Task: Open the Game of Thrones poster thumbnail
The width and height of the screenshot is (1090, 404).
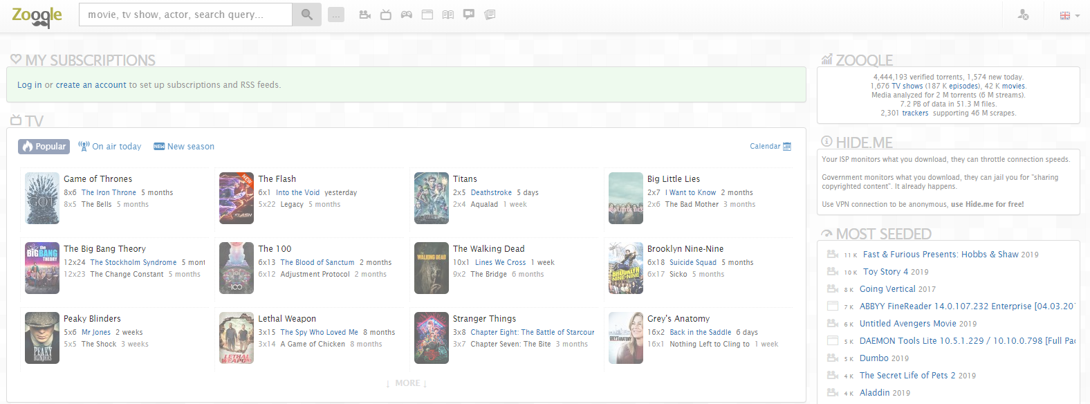Action: tap(42, 199)
